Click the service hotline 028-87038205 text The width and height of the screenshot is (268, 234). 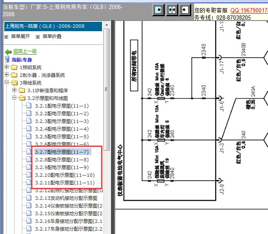tap(233, 18)
